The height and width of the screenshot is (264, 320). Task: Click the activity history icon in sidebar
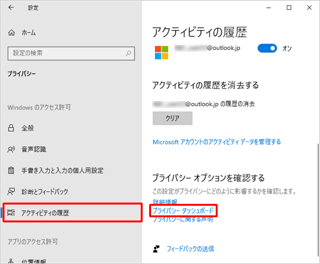(11, 212)
